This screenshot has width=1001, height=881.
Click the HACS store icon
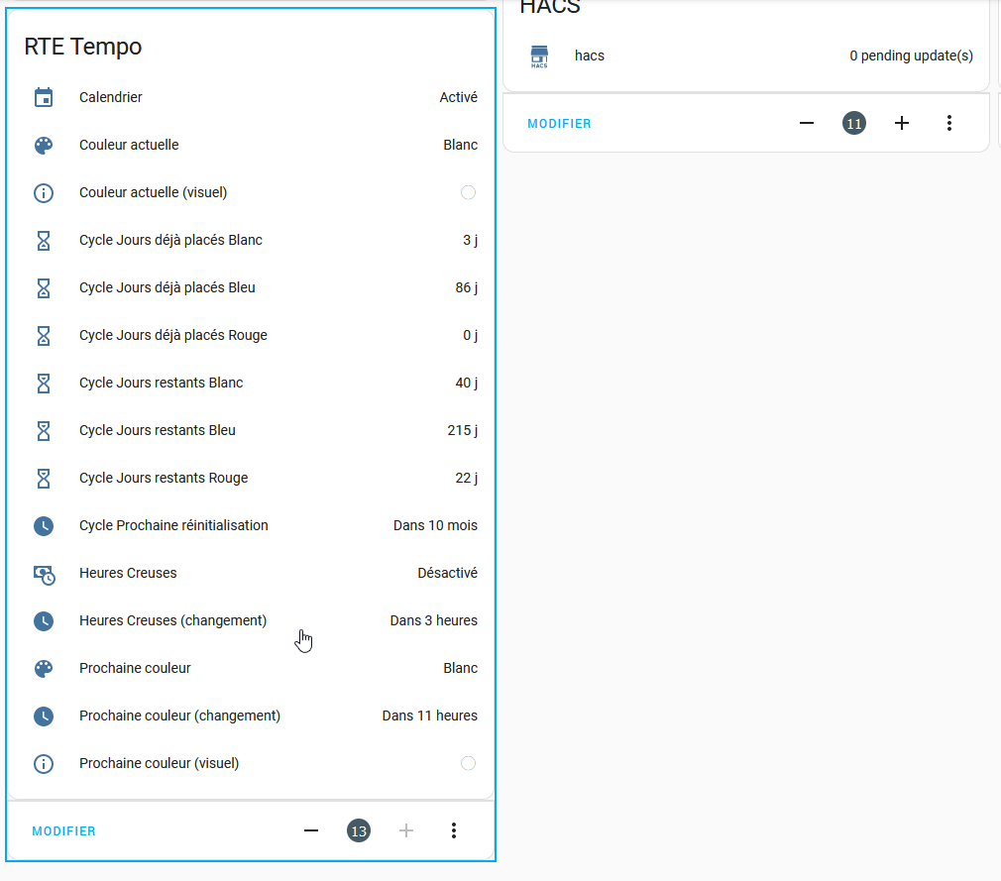point(539,56)
